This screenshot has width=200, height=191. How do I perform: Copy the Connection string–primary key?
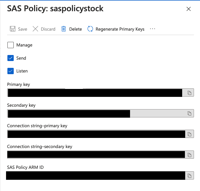point(189,134)
